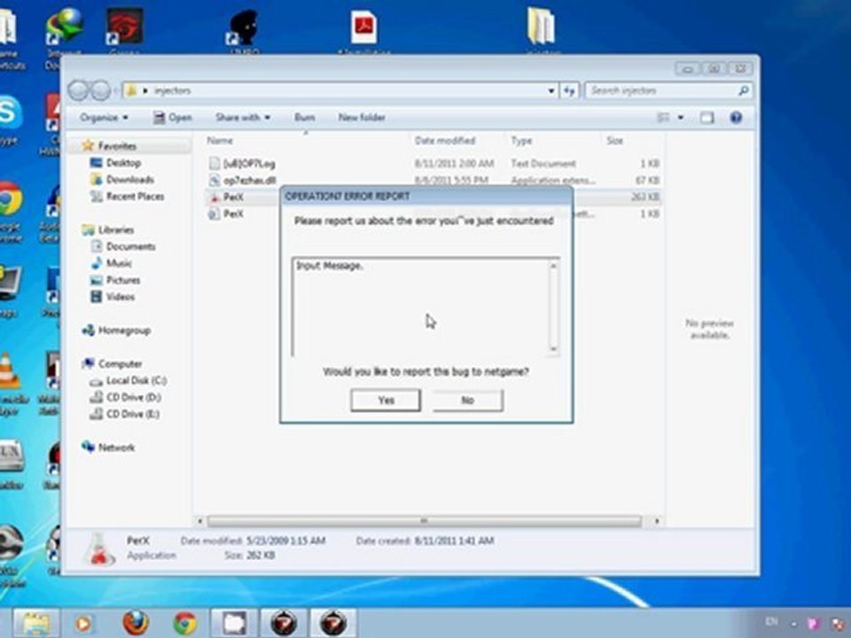Click the address bar refresh button
This screenshot has width=851, height=638.
tap(569, 90)
